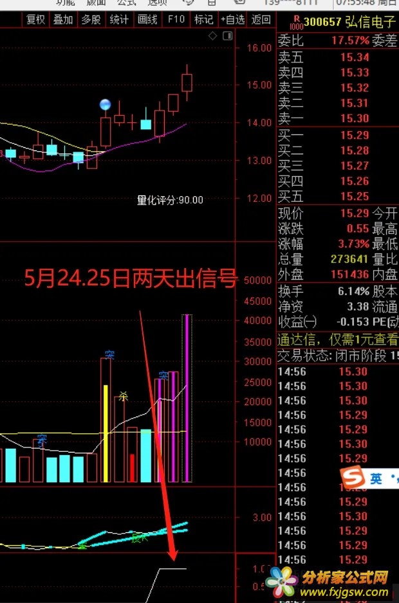Click the 现价 15.29 value
This screenshot has width=399, height=603.
(355, 213)
